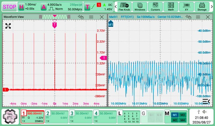Click the FFT(CH1) label

click(x=127, y=17)
